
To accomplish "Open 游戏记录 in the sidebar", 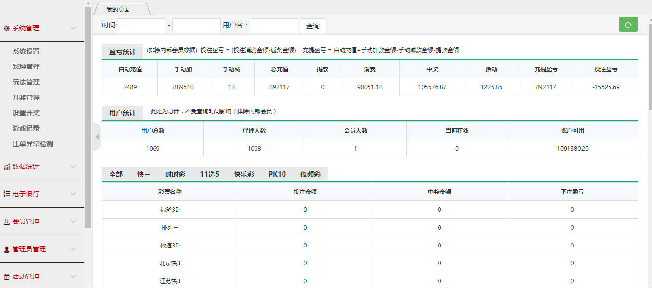I will coord(26,128).
